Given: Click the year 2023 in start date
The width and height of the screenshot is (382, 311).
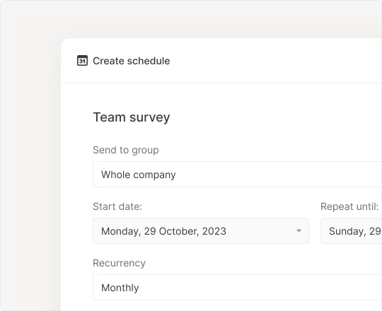Looking at the screenshot, I should 214,231.
